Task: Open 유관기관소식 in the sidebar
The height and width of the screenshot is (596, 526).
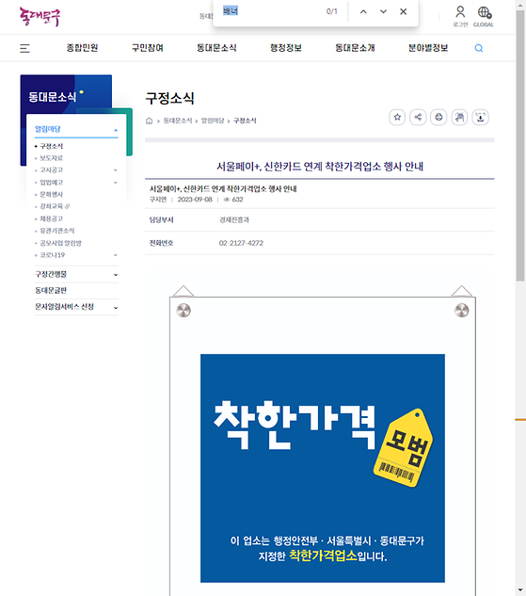Action: (57, 231)
